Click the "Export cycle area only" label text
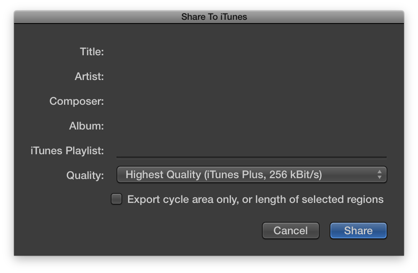Screen dimensions: 418x273 point(255,200)
